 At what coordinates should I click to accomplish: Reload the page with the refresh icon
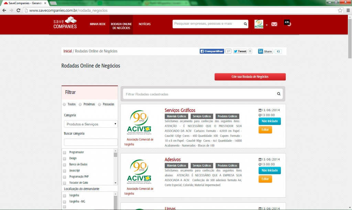click(x=19, y=10)
